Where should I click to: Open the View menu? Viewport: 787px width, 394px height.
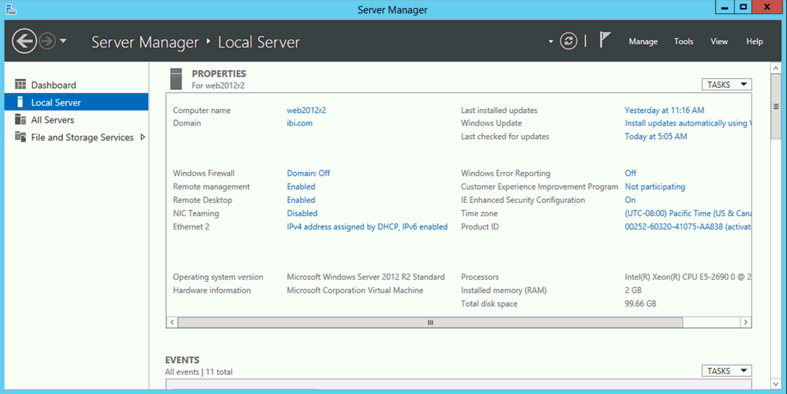(719, 41)
